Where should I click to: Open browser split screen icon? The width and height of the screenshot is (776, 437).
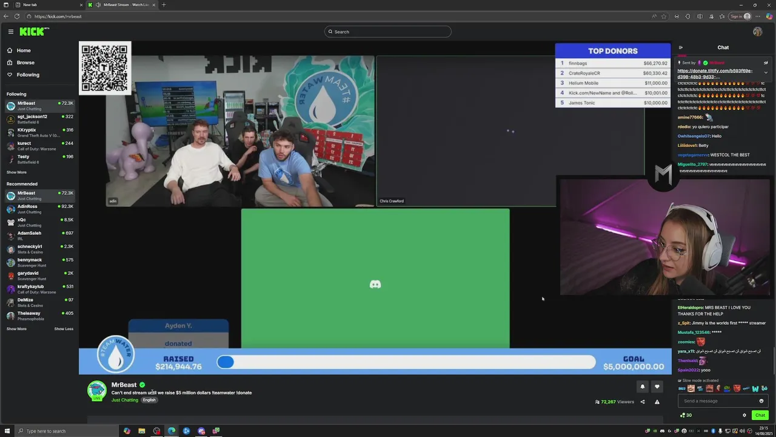[x=700, y=16]
